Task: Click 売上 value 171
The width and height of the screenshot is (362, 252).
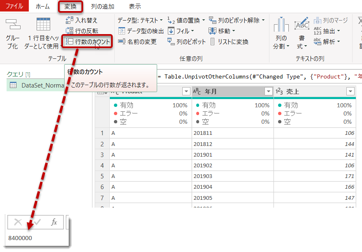Action: [x=349, y=176]
